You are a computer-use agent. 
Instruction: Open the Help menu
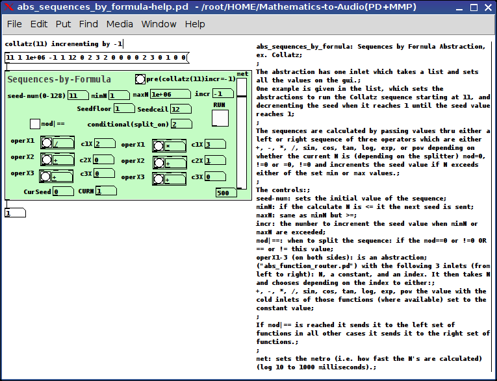coord(195,24)
